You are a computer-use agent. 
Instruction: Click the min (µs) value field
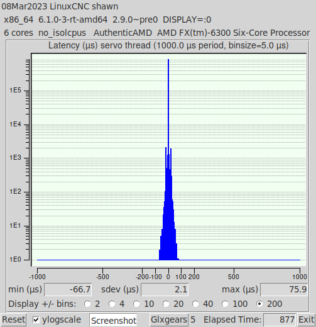click(68, 289)
